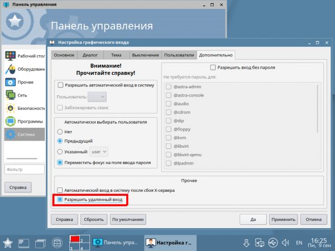
Task: Select the Нет radio button
Action: 60,132
